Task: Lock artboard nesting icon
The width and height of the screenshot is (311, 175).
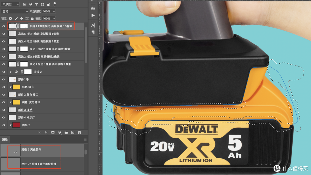Action: click(27, 19)
